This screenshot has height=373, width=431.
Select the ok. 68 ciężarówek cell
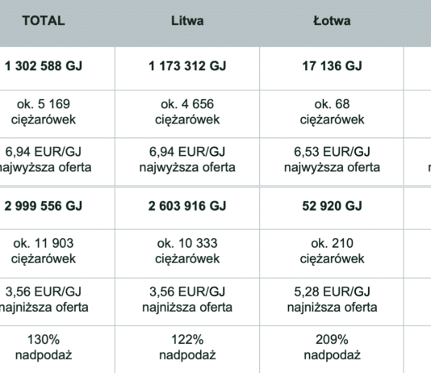point(332,112)
